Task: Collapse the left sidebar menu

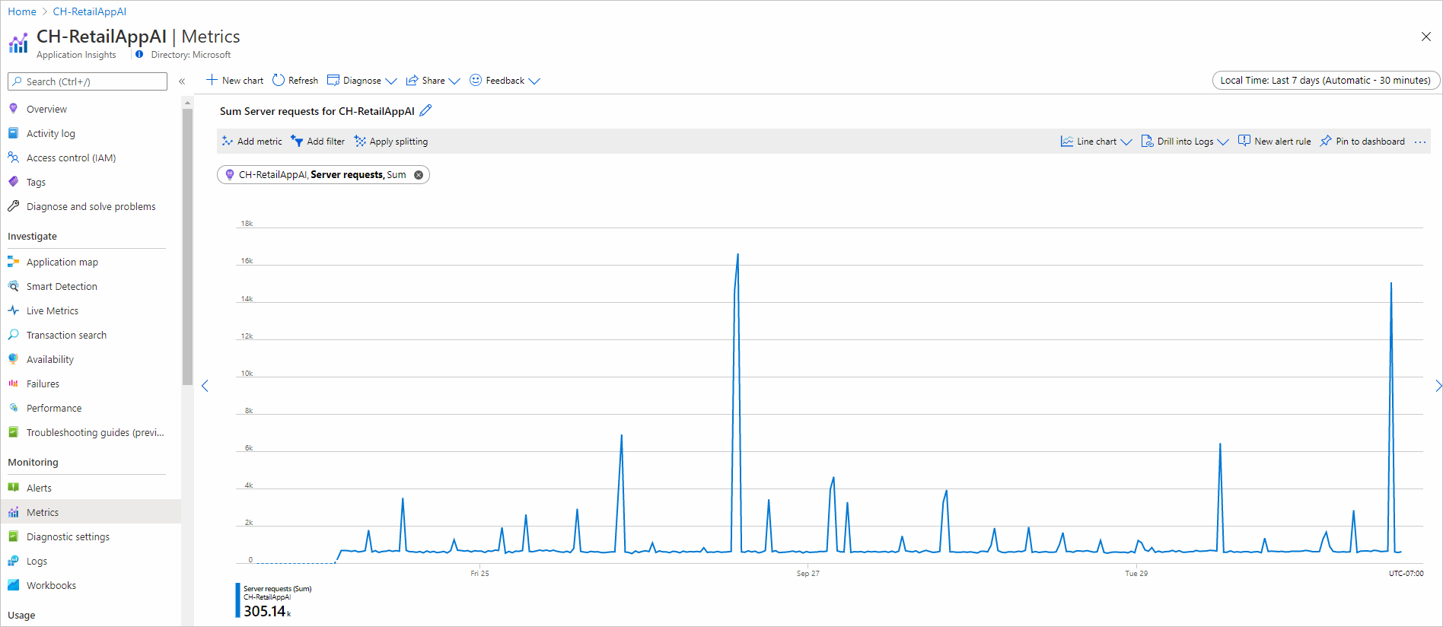Action: tap(182, 81)
